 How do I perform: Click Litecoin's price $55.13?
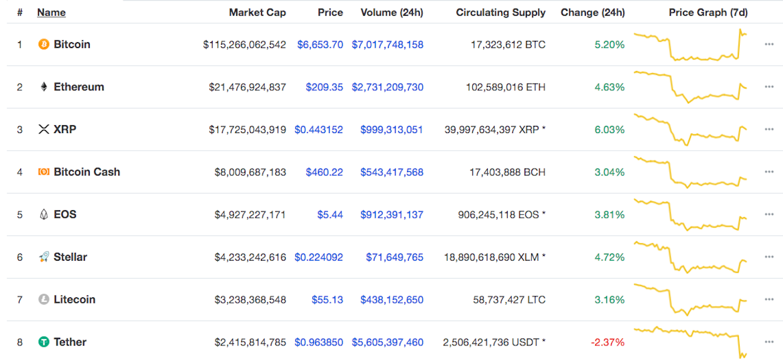(x=328, y=300)
